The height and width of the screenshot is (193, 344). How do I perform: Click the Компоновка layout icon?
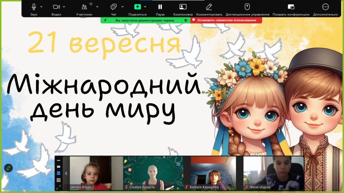(183, 7)
